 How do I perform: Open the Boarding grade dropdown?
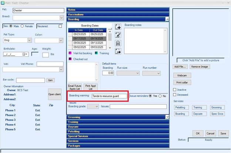pyautogui.click(x=97, y=106)
